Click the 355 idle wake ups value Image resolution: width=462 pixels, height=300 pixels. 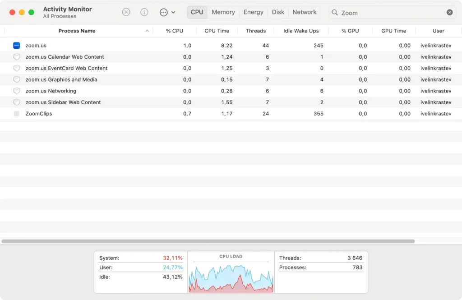[318, 114]
